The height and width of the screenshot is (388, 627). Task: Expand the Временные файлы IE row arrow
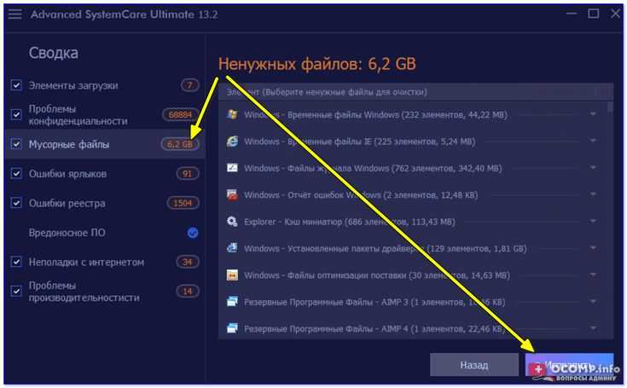coord(593,141)
